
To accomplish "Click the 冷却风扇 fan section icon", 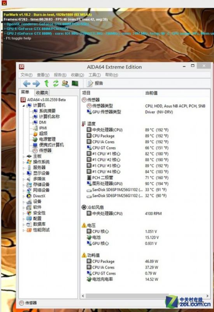I will pyautogui.click(x=84, y=207).
